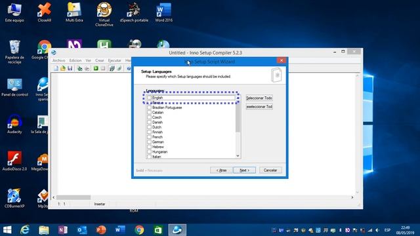This screenshot has width=420, height=236.
Task: Click the Pause toolbar icon beside Run
Action: click(103, 68)
